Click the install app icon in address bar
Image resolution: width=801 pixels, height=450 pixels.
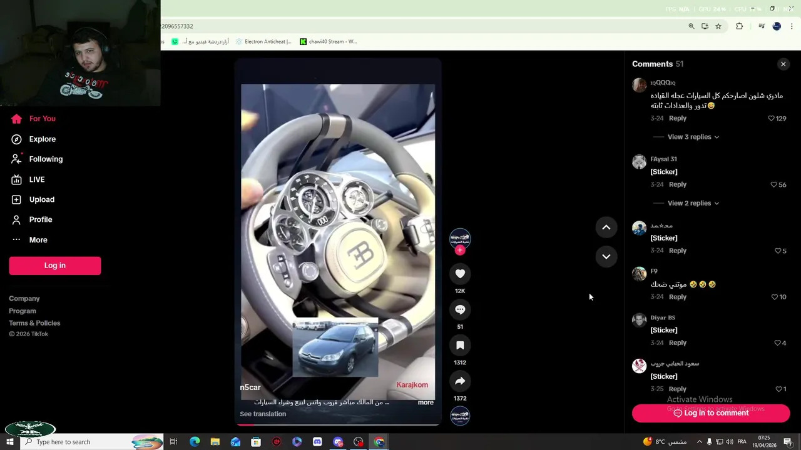(705, 26)
